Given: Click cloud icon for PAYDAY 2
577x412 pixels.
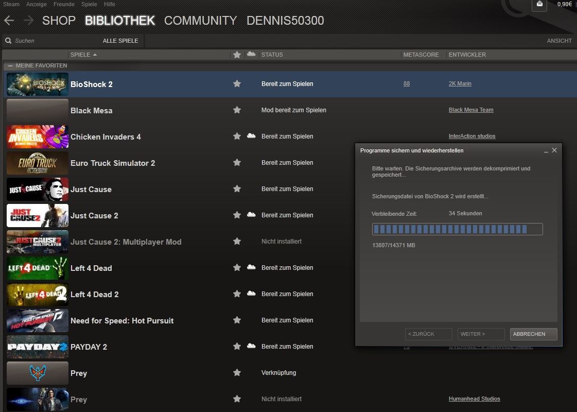Looking at the screenshot, I should click(251, 346).
